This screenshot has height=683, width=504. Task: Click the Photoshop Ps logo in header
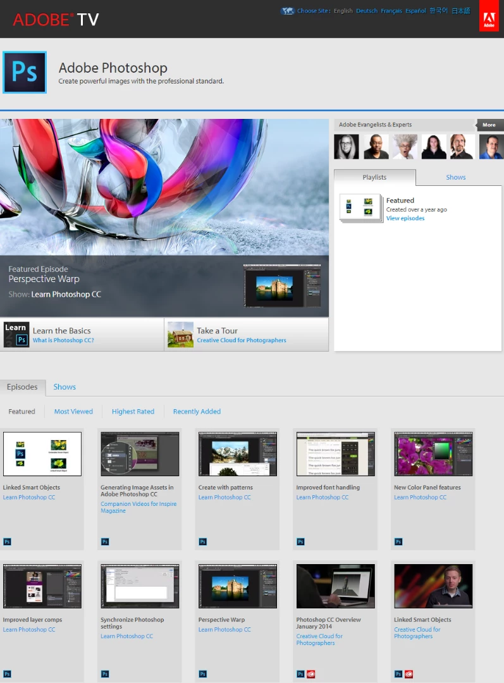point(25,72)
